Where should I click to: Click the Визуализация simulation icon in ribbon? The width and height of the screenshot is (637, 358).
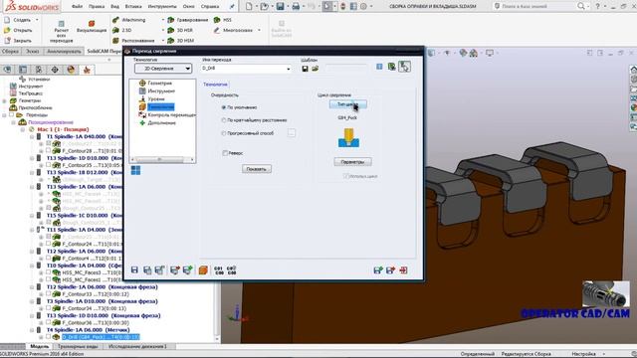[x=92, y=27]
